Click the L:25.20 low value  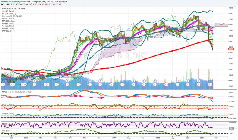pos(51,4)
